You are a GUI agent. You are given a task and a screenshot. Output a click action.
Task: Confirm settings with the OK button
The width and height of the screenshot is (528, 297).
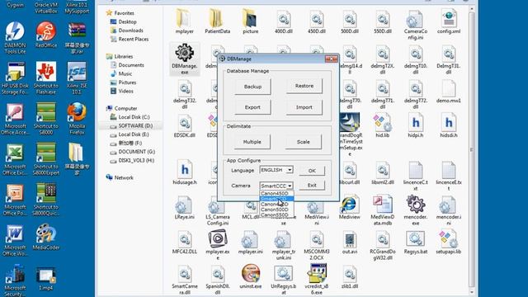tap(312, 171)
